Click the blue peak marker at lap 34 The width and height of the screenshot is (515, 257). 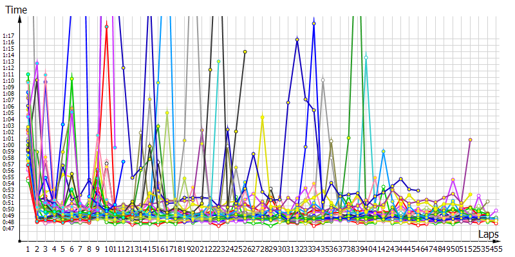(314, 23)
